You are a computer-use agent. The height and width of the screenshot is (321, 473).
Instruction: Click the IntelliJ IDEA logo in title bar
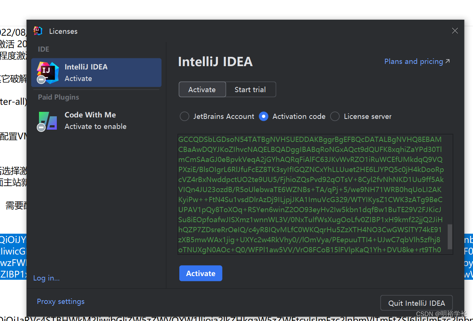click(x=38, y=31)
